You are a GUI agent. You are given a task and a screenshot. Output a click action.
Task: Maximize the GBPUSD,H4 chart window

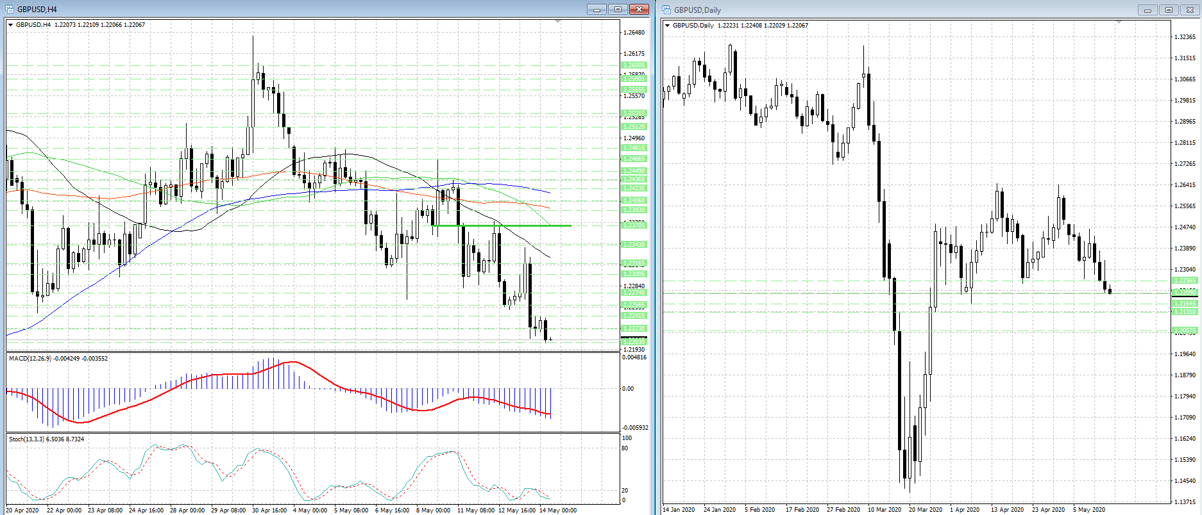pyautogui.click(x=618, y=9)
